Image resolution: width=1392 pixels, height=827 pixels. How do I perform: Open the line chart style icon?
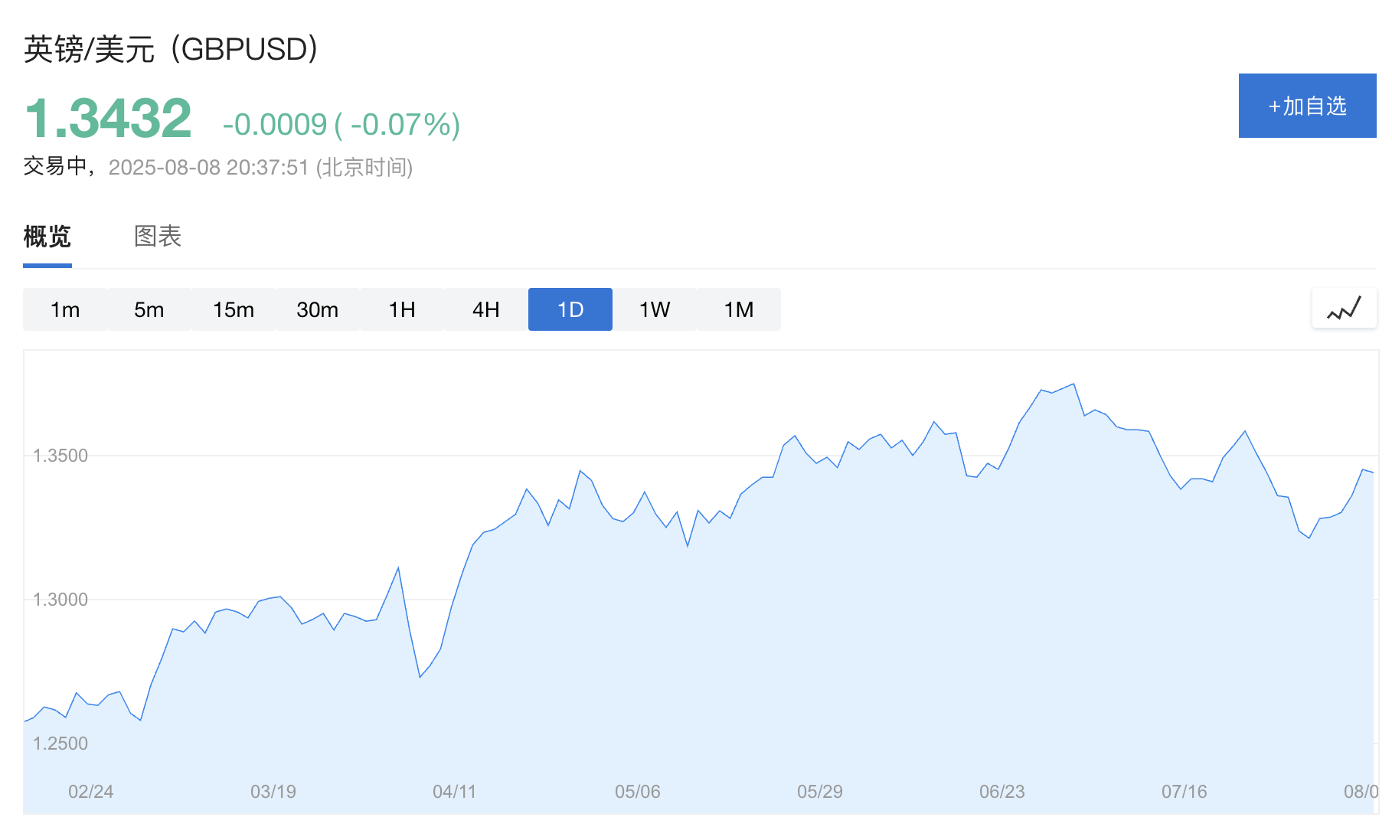1344,309
